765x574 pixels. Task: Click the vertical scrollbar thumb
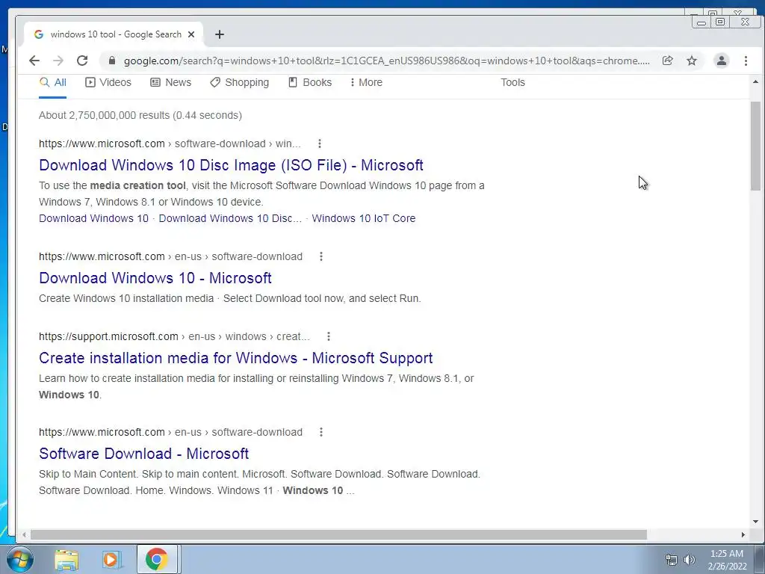755,146
